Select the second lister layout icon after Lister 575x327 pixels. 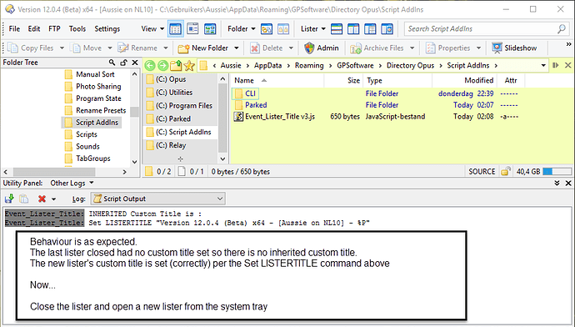coord(353,28)
